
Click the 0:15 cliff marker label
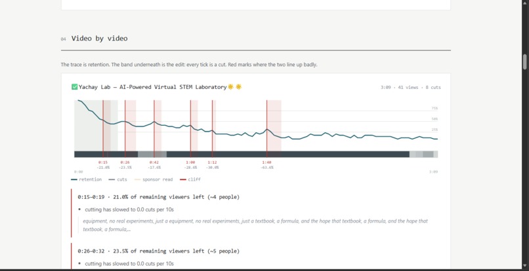tap(103, 162)
